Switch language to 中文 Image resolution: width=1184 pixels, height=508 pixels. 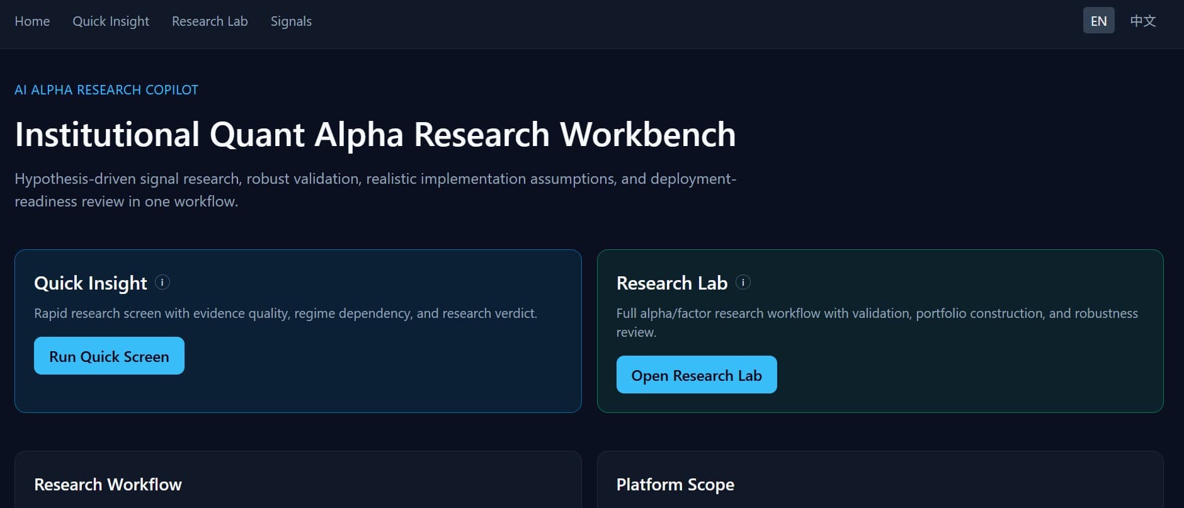(x=1142, y=21)
